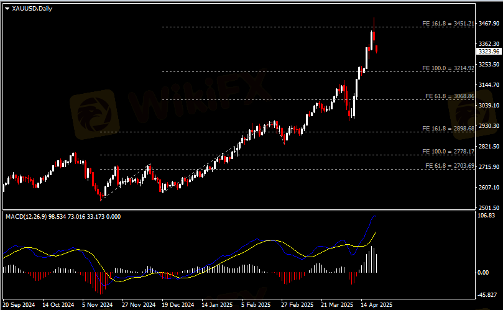Click the 2821.50 price axis value

[489, 147]
